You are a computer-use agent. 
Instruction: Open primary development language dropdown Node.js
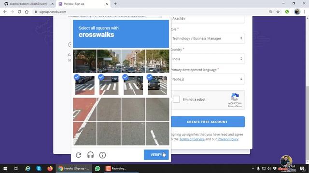tap(208, 79)
